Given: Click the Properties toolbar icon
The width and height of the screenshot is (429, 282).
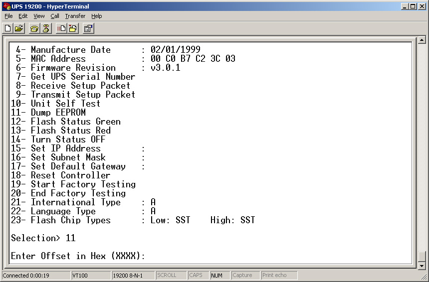Looking at the screenshot, I should [88, 28].
